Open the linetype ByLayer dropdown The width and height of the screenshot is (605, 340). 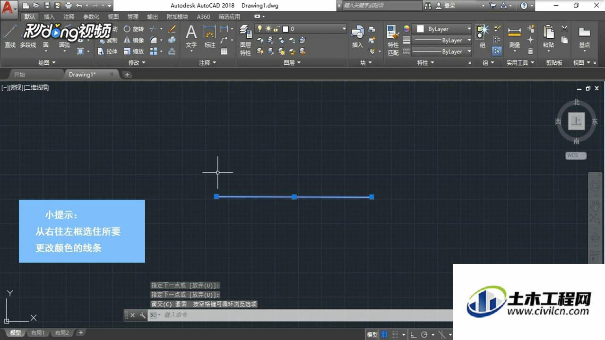click(442, 51)
